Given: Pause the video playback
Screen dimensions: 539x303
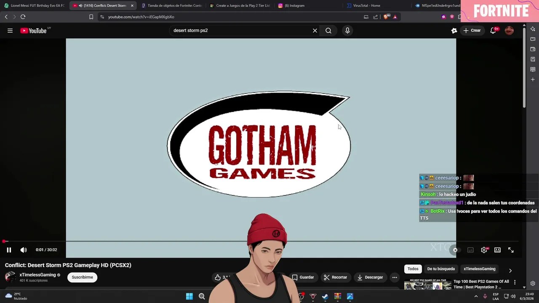Looking at the screenshot, I should pos(9,250).
